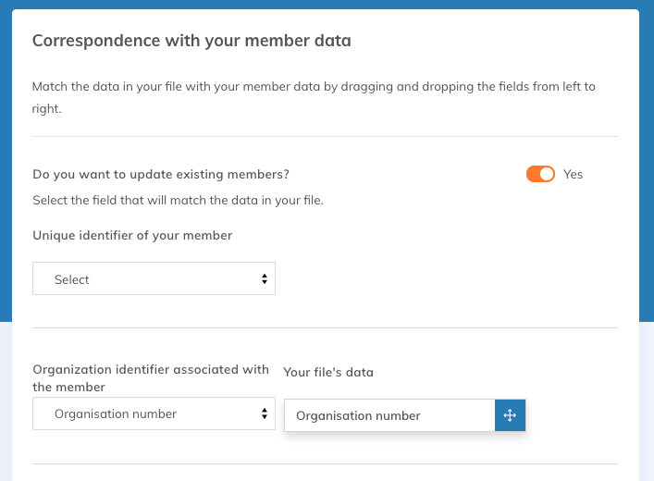Click the "Unique identifier of your member" label
Screen dimensions: 654x481
pos(132,235)
